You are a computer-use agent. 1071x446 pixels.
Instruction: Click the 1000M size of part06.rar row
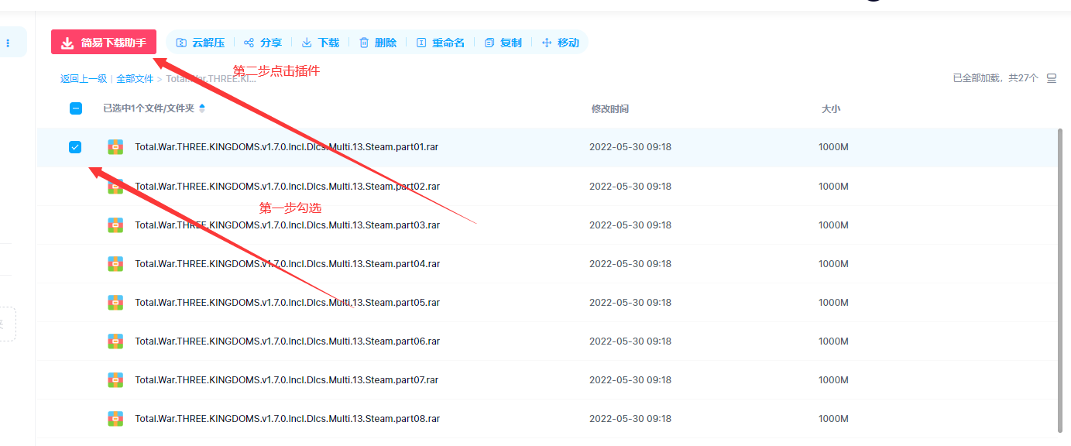click(x=833, y=341)
